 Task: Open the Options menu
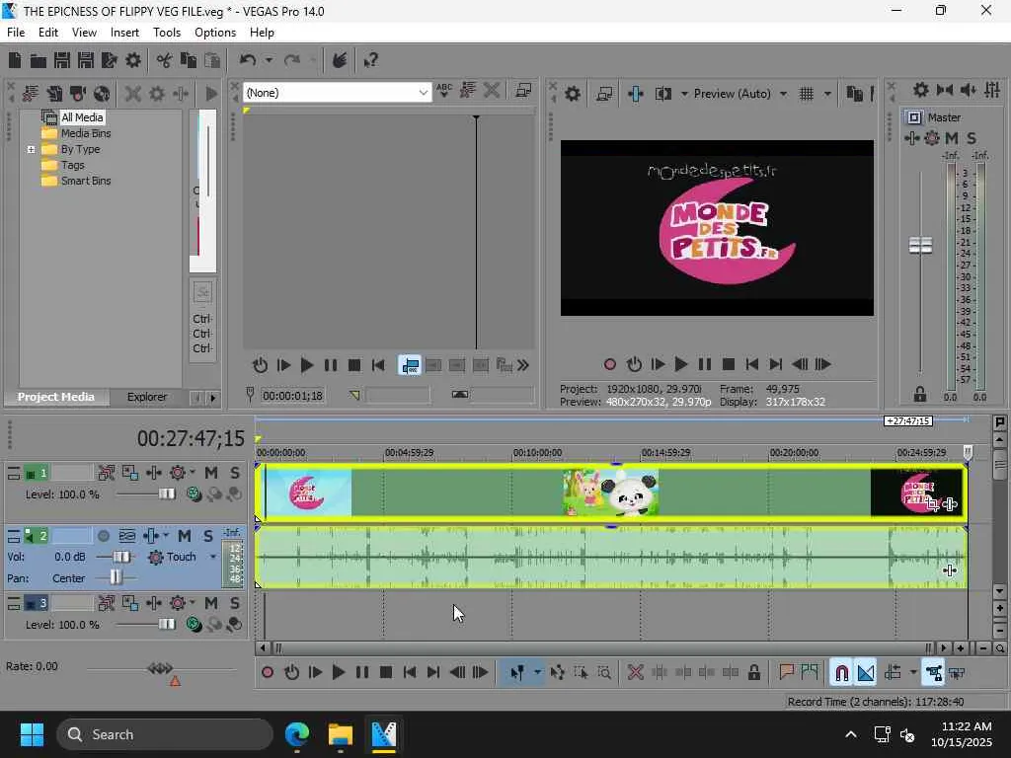[x=215, y=33]
